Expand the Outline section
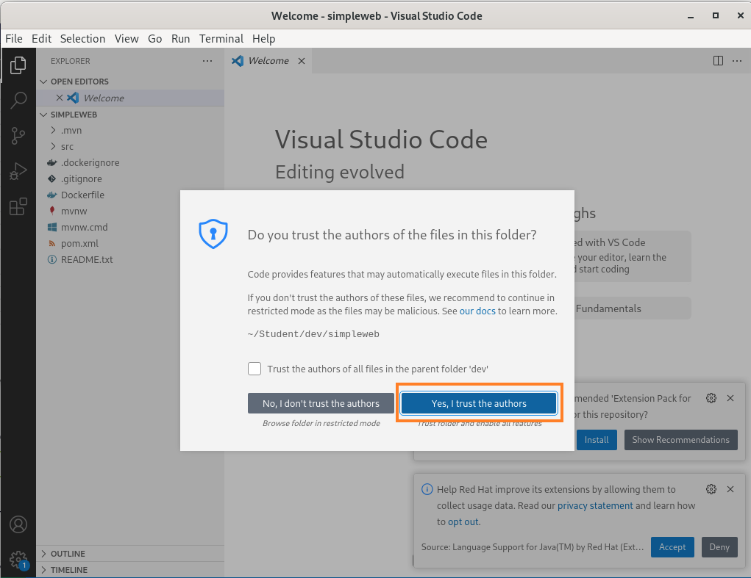 68,554
